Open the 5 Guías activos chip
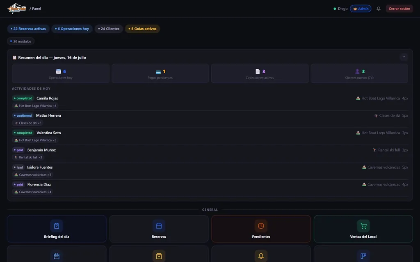The width and height of the screenshot is (420, 262). click(142, 29)
